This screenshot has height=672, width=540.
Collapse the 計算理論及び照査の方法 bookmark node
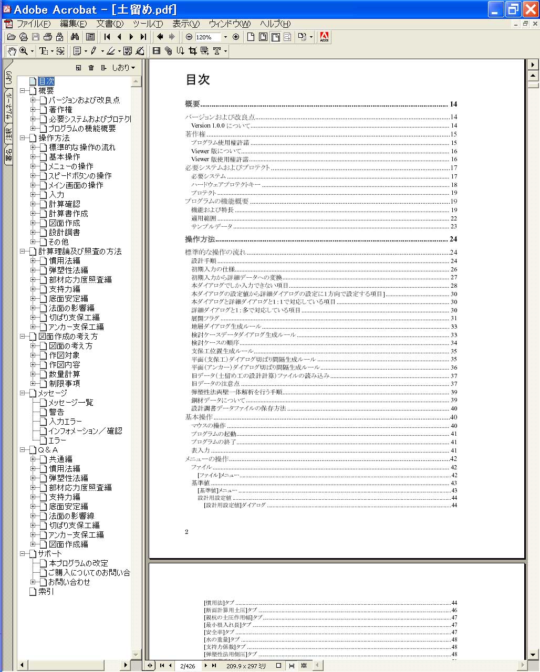23,251
